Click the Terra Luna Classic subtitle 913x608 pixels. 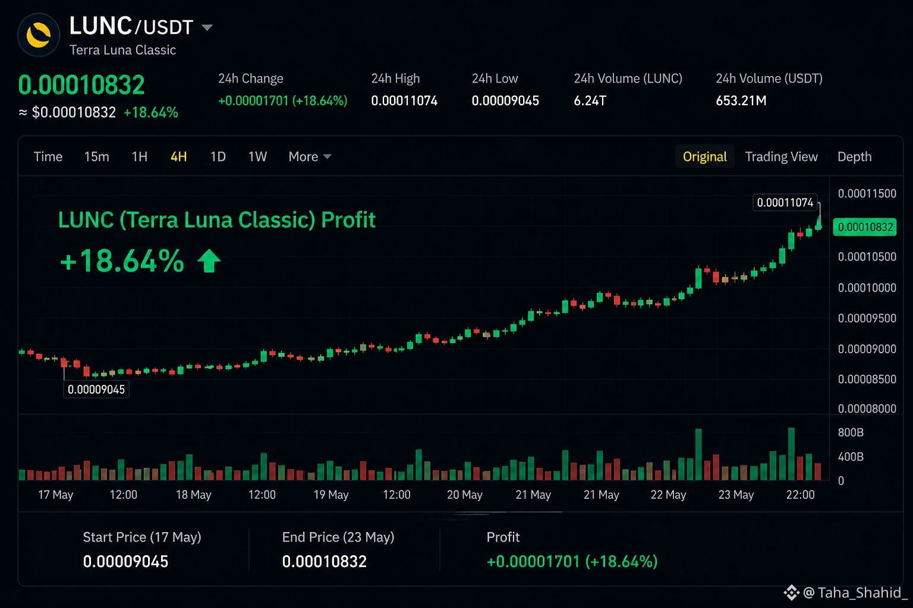coord(122,50)
